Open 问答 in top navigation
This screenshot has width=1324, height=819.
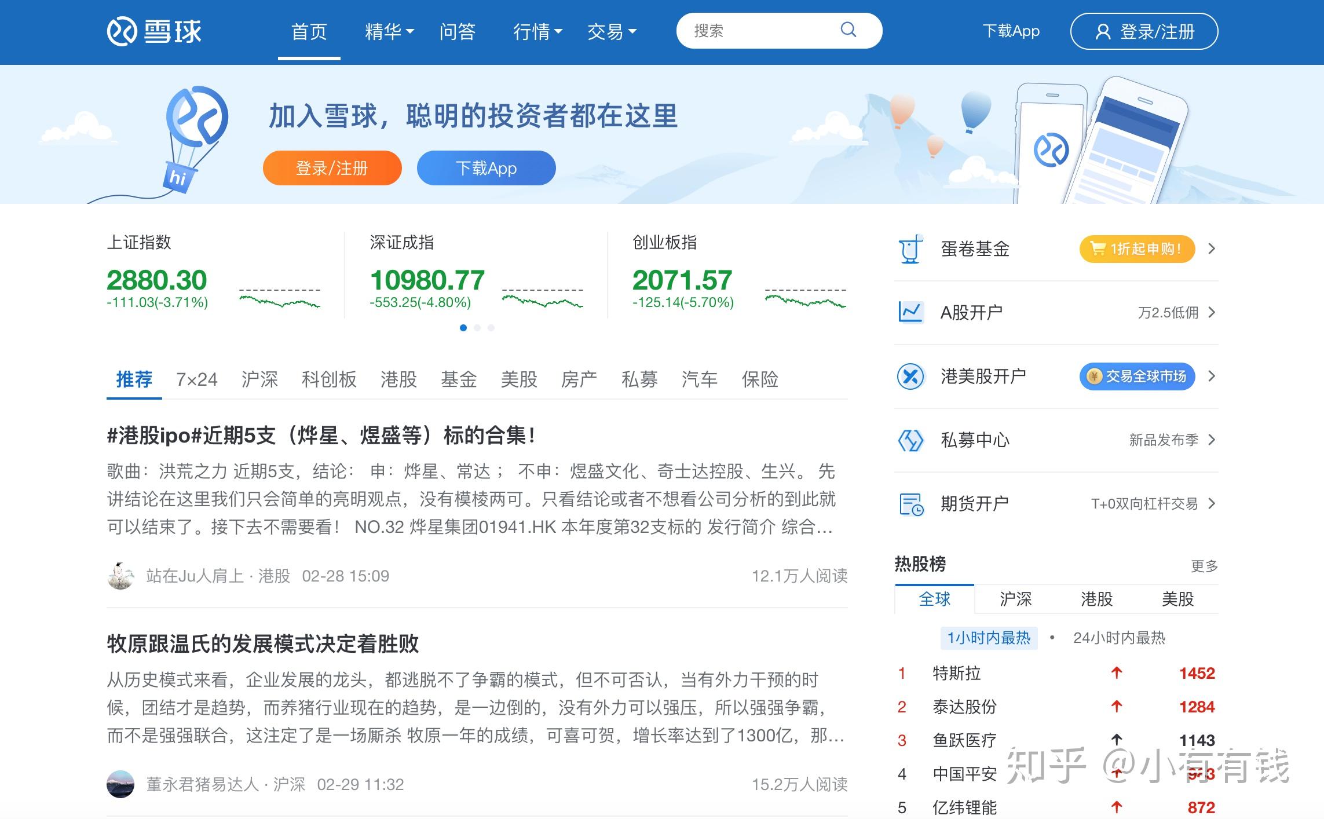click(458, 31)
